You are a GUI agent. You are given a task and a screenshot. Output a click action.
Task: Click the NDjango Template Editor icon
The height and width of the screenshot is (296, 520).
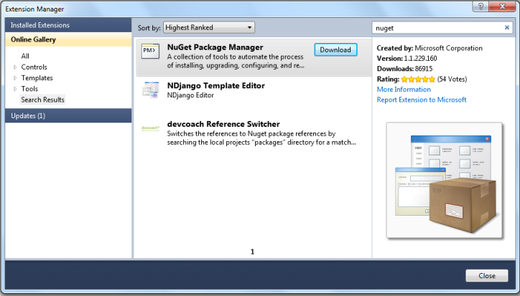pyautogui.click(x=150, y=90)
